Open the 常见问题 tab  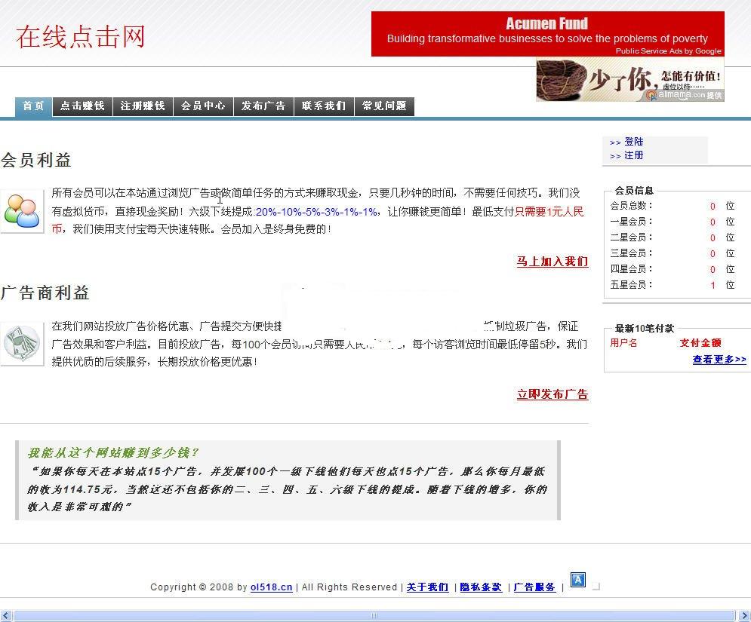click(x=384, y=106)
